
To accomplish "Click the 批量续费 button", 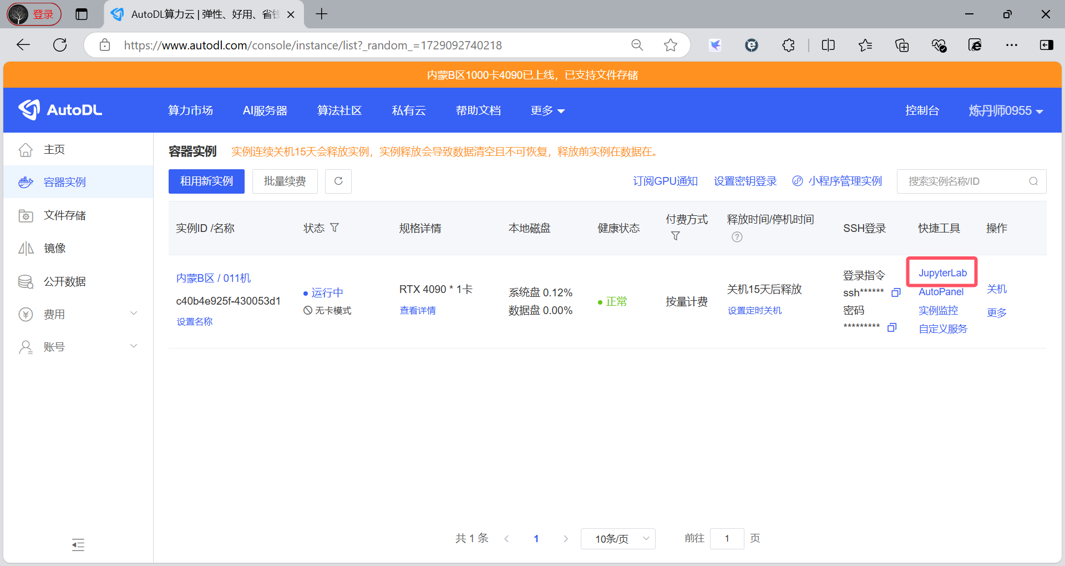I will click(285, 181).
